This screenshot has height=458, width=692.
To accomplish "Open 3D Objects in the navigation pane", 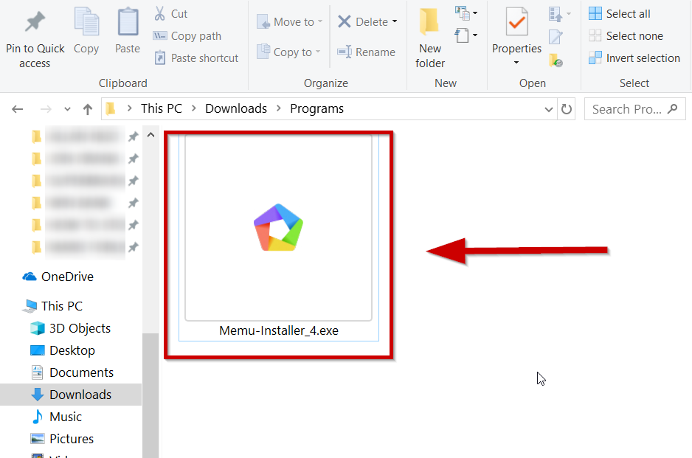I will pyautogui.click(x=71, y=328).
